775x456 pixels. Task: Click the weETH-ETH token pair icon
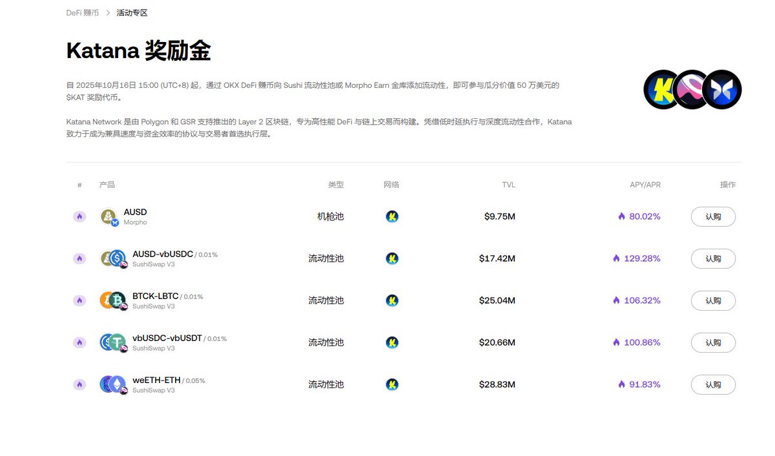(114, 385)
